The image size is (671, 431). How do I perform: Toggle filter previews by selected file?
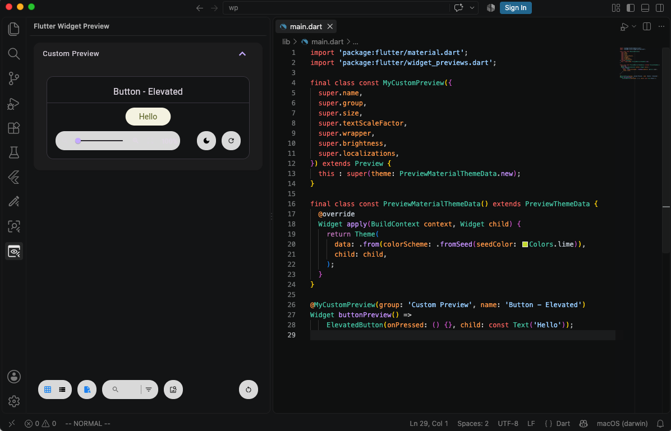(x=87, y=390)
